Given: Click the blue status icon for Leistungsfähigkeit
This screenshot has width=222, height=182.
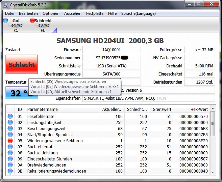Looking at the screenshot, I should click(10, 122).
